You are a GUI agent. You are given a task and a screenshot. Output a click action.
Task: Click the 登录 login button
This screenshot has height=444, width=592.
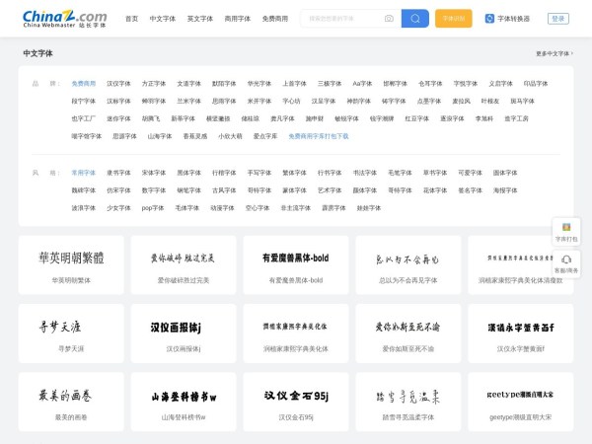click(x=558, y=18)
